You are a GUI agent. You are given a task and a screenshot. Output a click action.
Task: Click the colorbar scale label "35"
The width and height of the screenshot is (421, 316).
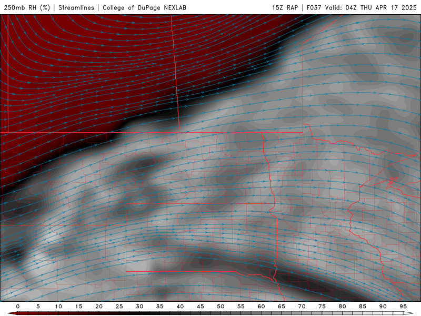click(160, 307)
